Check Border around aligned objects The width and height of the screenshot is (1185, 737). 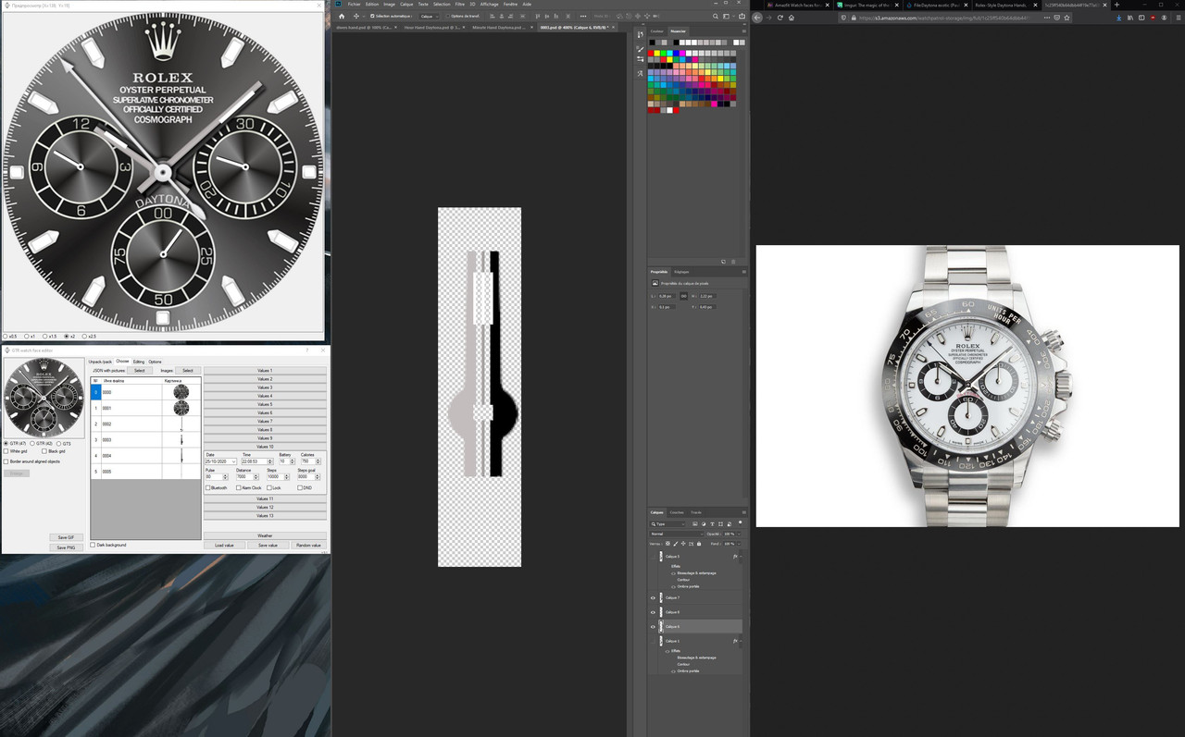click(x=6, y=461)
